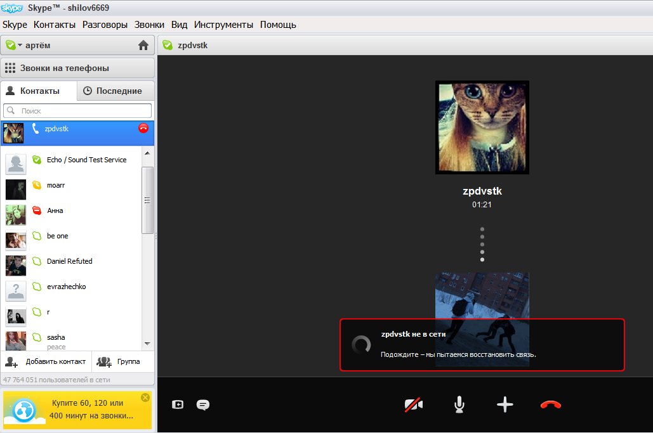Click the plus icon in the call bar
653x433 pixels.
505,404
